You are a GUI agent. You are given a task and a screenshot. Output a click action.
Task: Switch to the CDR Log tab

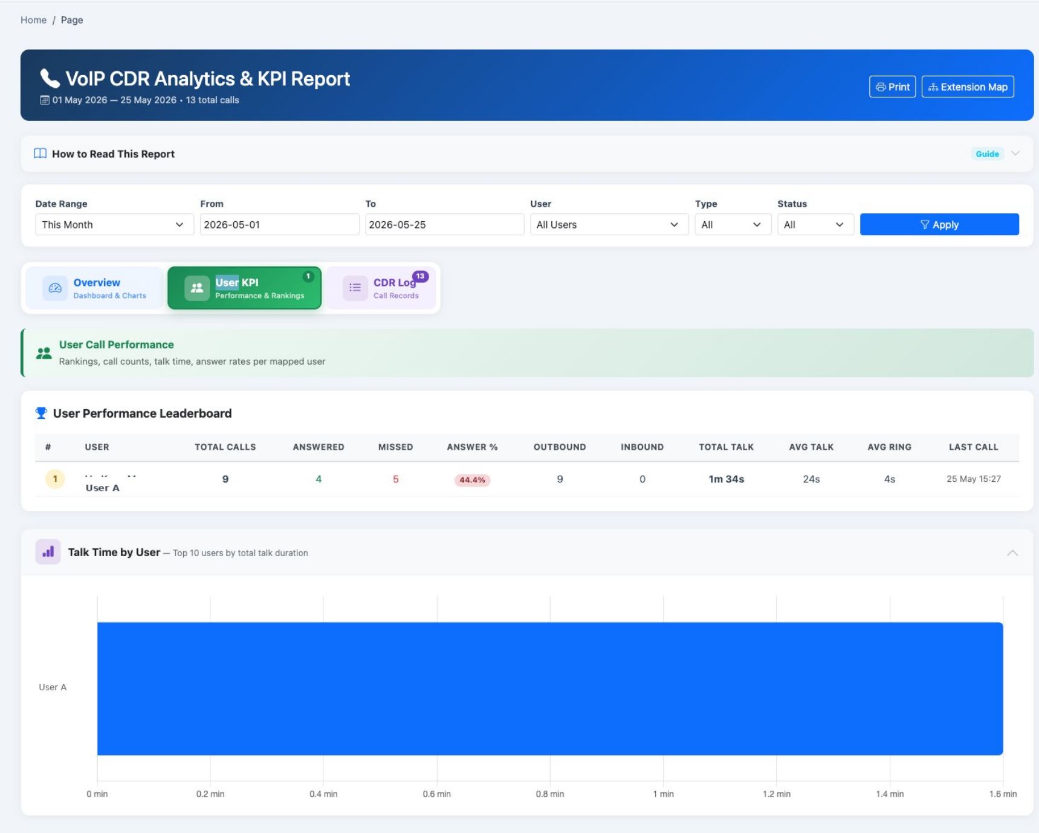(x=381, y=288)
